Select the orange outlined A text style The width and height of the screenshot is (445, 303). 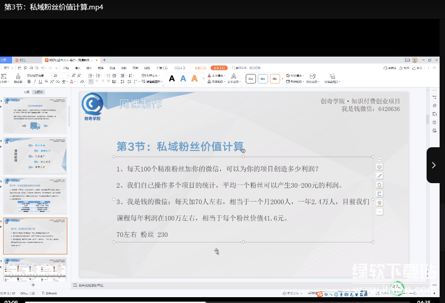pos(194,79)
